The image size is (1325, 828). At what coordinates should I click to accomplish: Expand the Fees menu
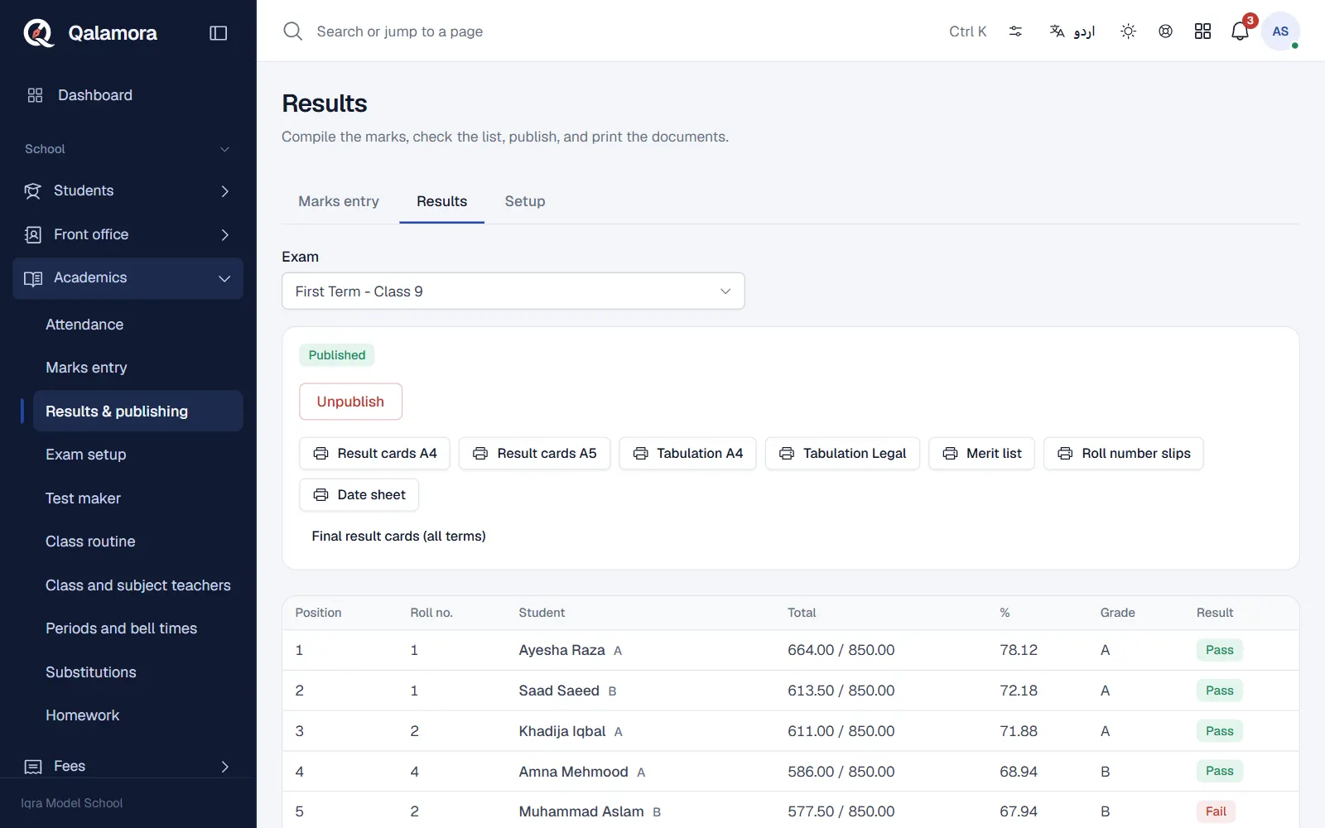128,766
